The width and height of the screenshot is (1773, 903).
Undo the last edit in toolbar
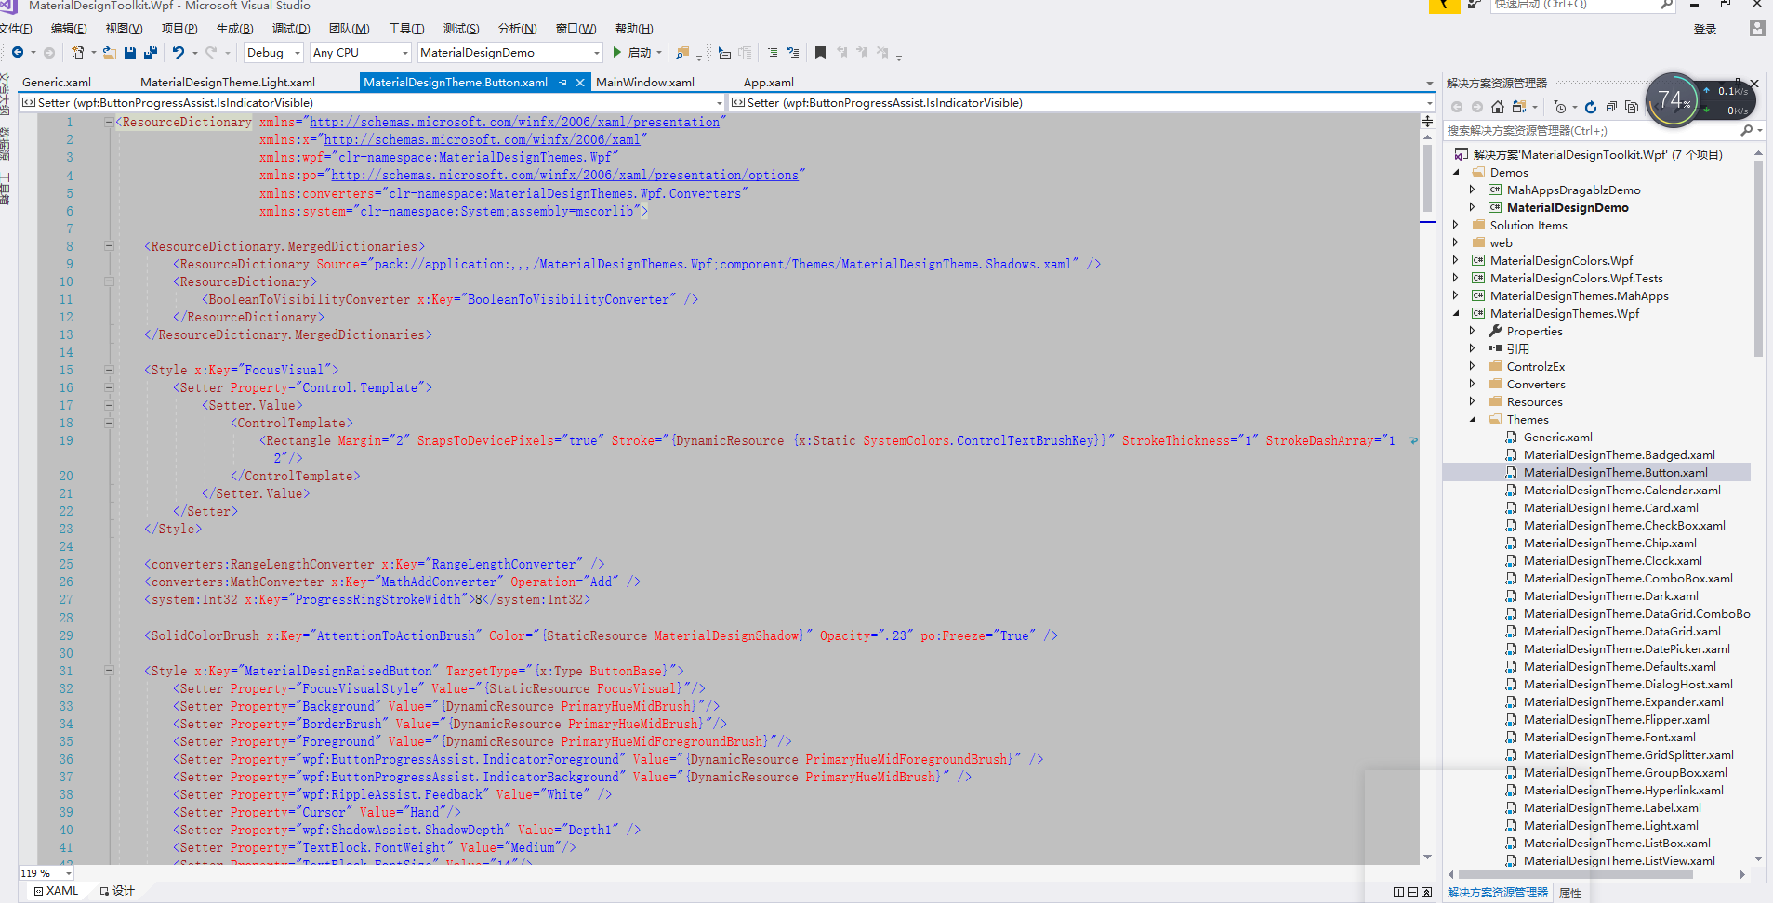pyautogui.click(x=179, y=53)
